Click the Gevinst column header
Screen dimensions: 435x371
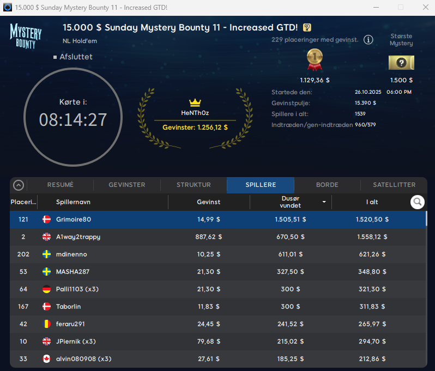(x=208, y=202)
